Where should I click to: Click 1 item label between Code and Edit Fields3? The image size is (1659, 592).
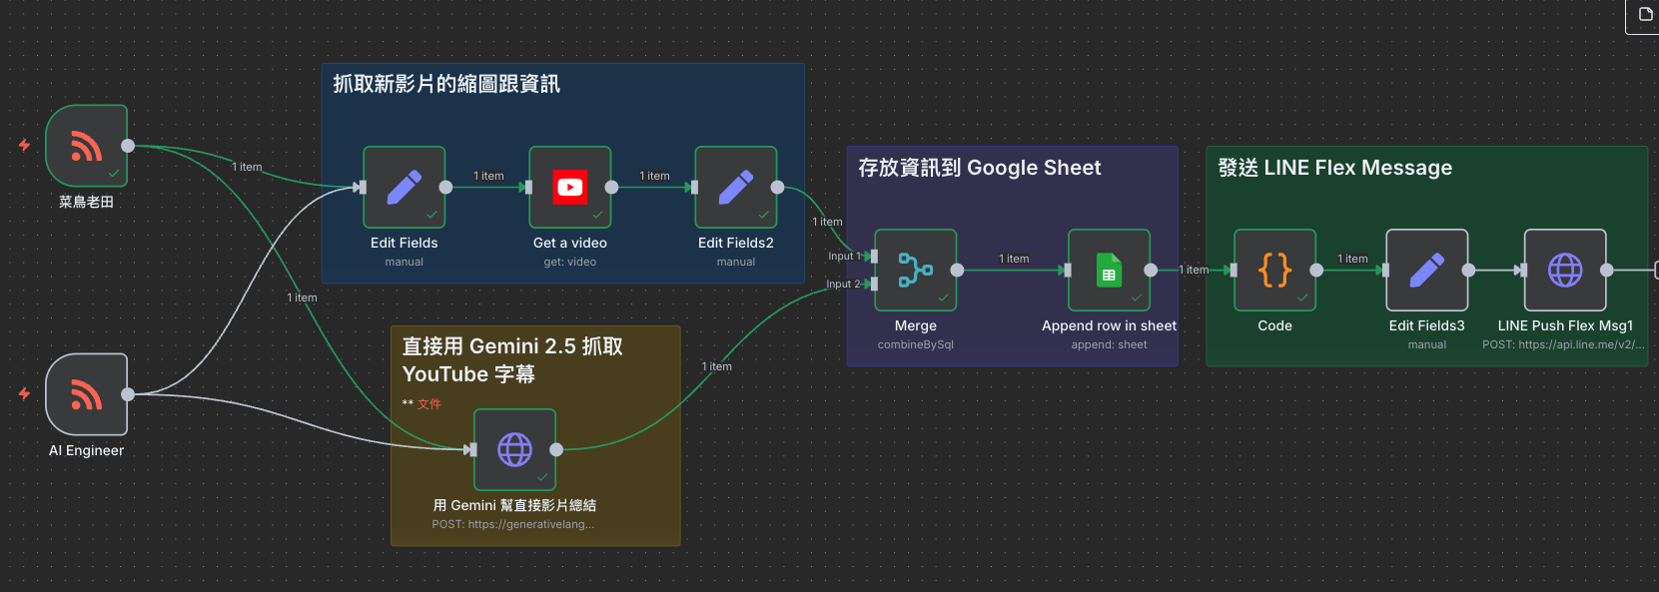coord(1352,259)
